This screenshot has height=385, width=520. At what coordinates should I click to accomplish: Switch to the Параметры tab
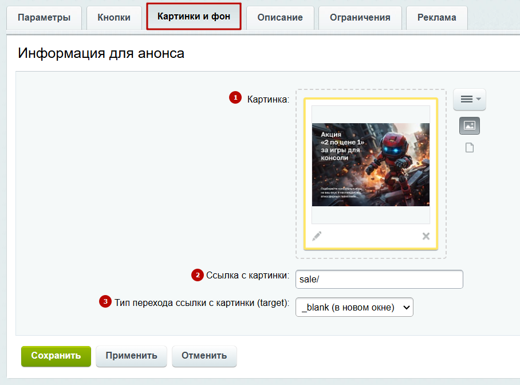(44, 18)
